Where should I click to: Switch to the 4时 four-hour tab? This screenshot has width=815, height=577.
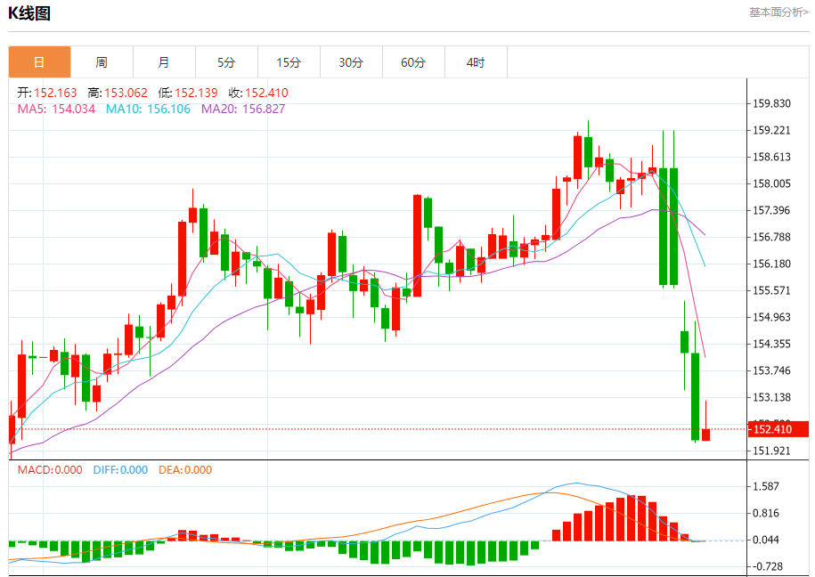pyautogui.click(x=476, y=62)
